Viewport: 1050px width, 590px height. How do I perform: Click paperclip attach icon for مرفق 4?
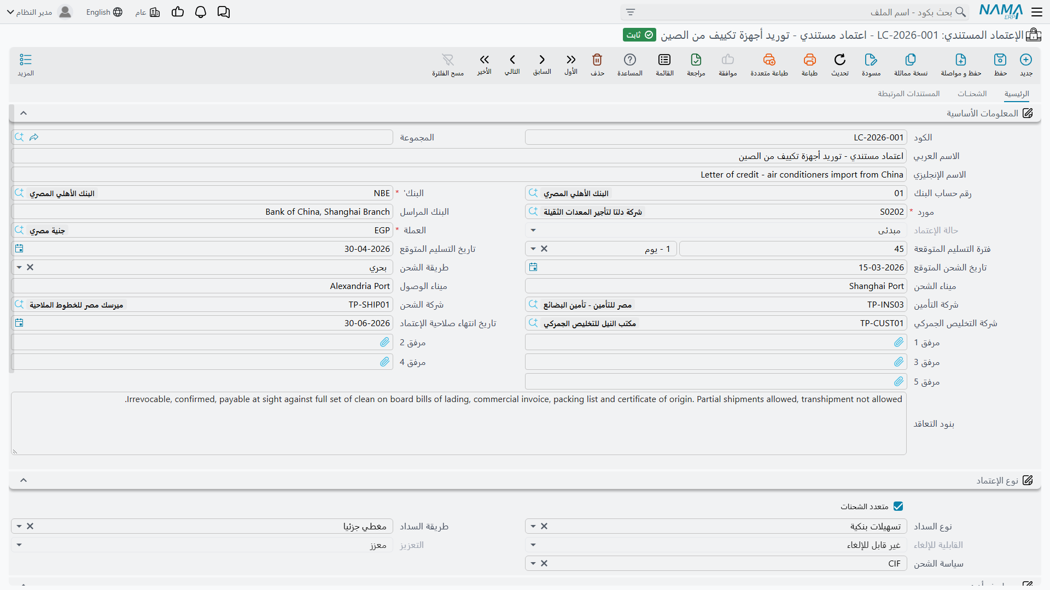[x=385, y=362]
